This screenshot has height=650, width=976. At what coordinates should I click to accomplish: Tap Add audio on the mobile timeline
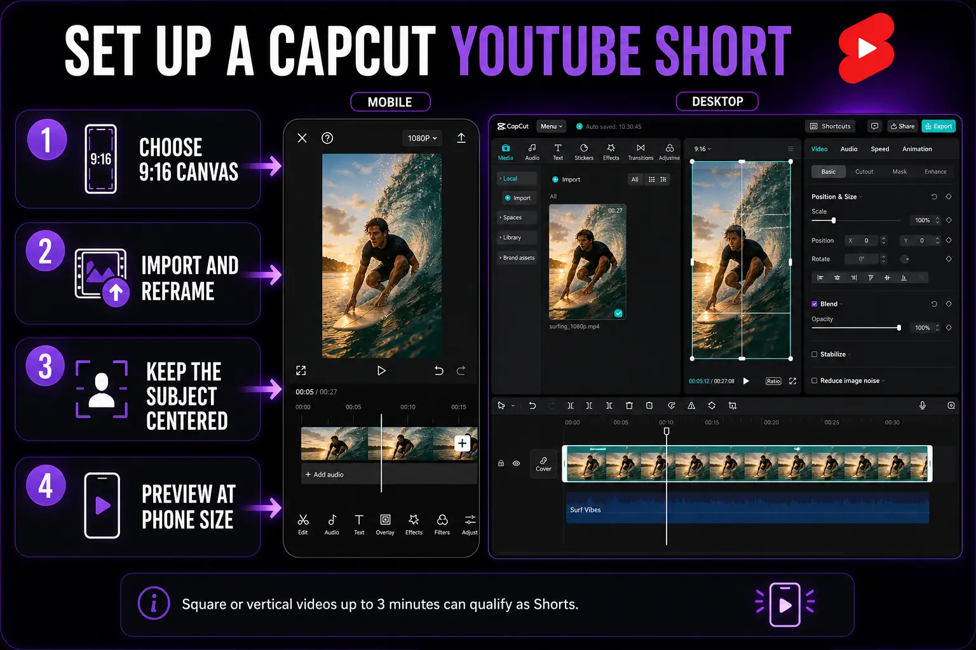coord(324,474)
